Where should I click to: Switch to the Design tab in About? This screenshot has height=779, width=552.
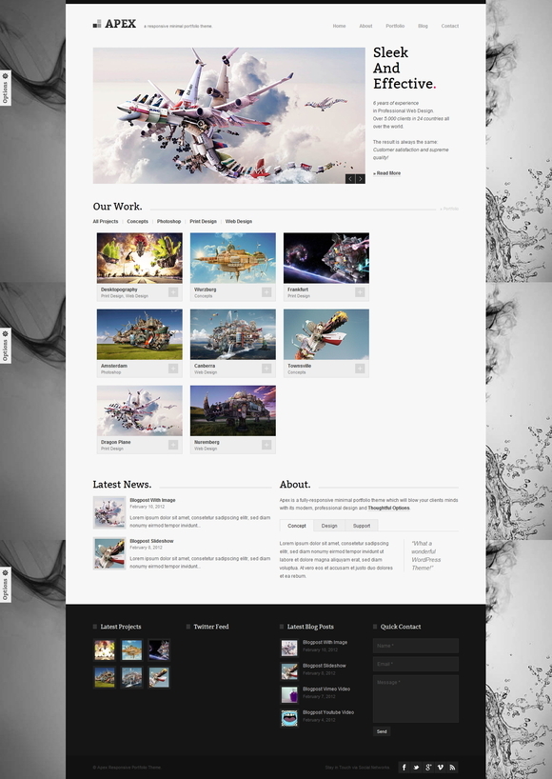tap(329, 526)
